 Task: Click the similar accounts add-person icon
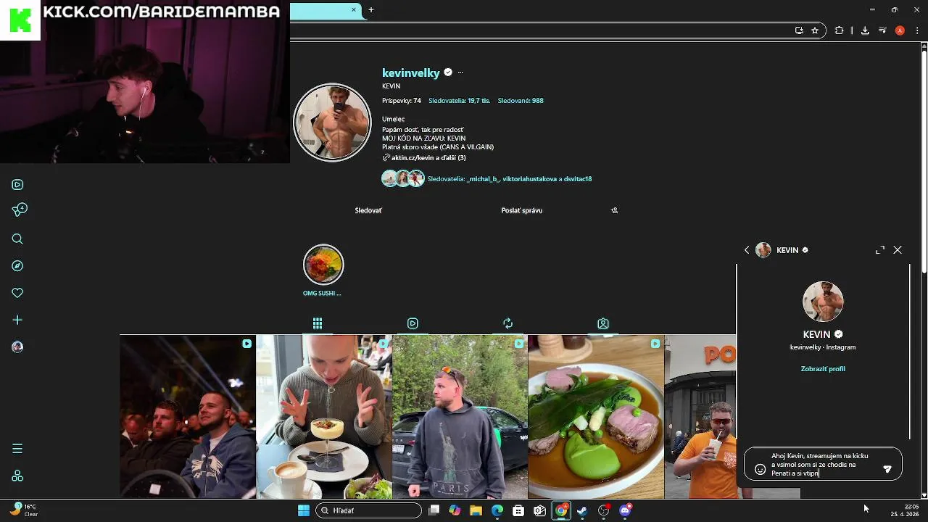pyautogui.click(x=614, y=210)
